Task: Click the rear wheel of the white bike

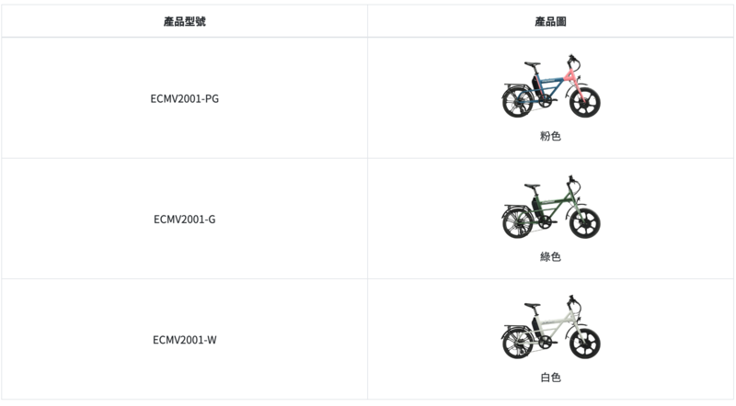Action: 518,344
